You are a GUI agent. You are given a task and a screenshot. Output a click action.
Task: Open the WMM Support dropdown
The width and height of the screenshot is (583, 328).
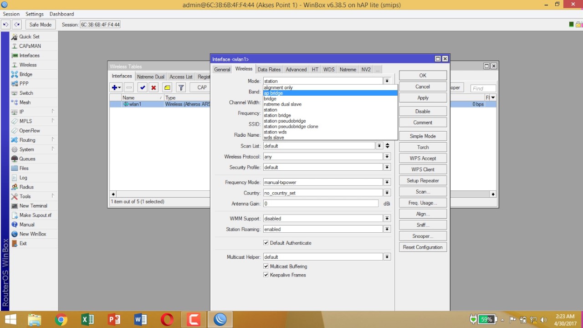tap(387, 218)
